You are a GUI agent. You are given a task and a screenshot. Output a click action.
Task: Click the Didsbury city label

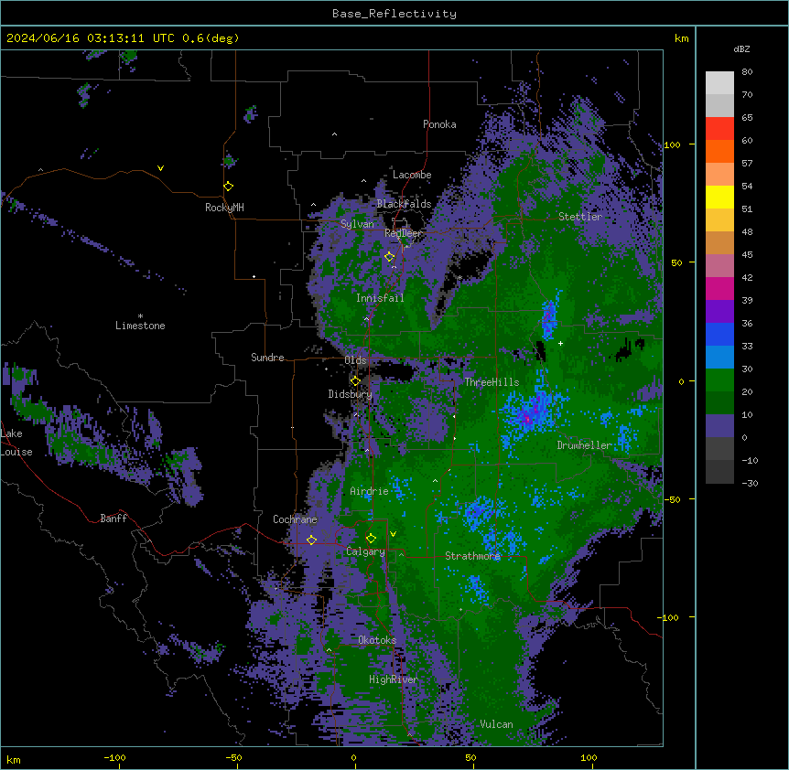point(350,394)
